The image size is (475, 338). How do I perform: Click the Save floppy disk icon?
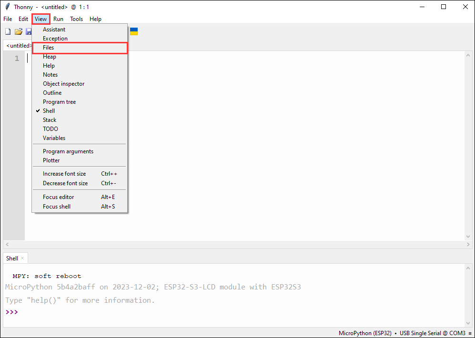(x=29, y=32)
